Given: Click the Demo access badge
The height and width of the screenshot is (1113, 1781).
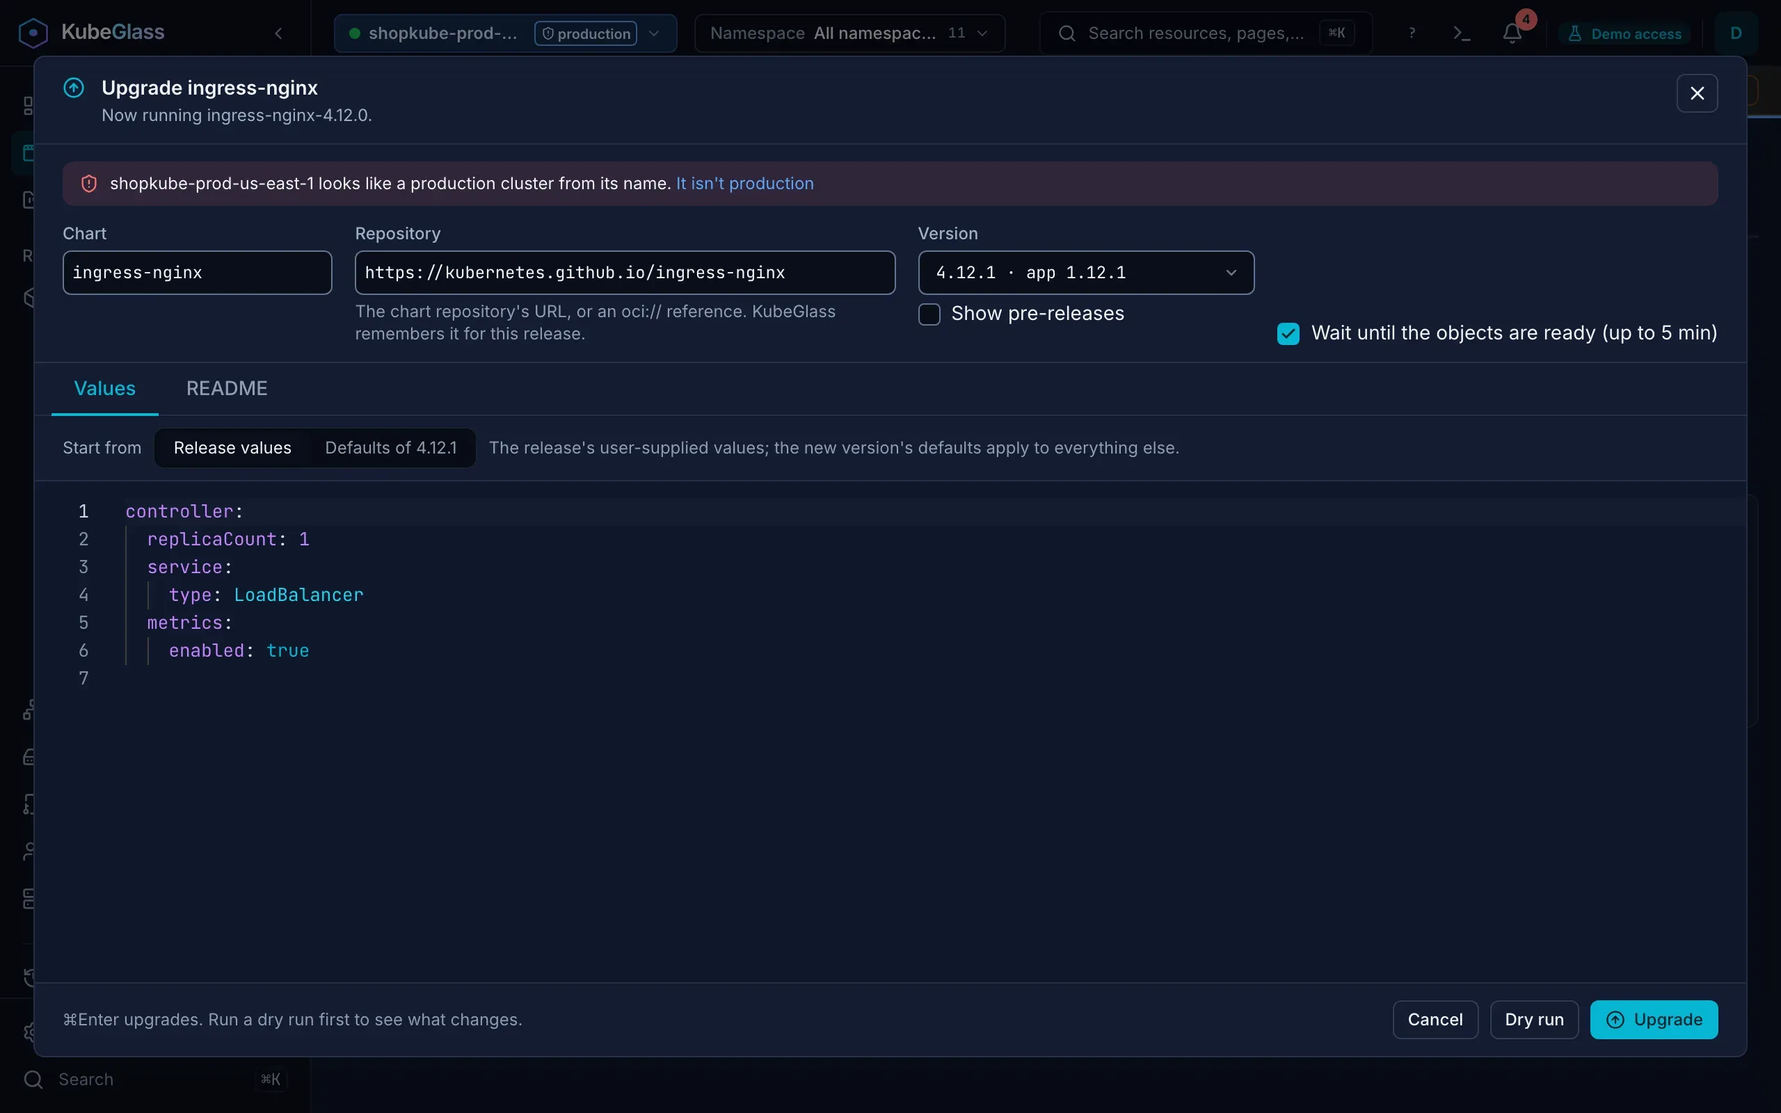Looking at the screenshot, I should click(x=1625, y=34).
